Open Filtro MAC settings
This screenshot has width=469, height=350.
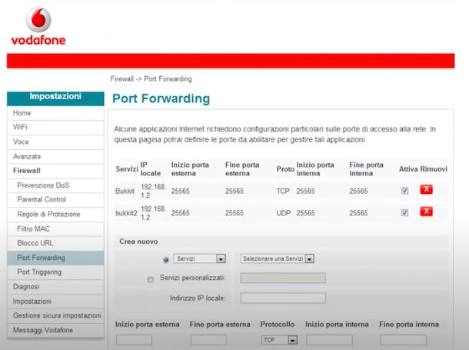click(35, 228)
